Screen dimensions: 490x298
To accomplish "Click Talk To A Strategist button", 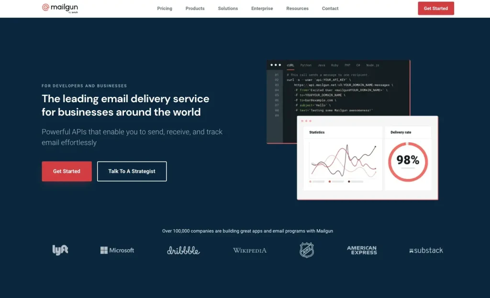I will point(132,171).
